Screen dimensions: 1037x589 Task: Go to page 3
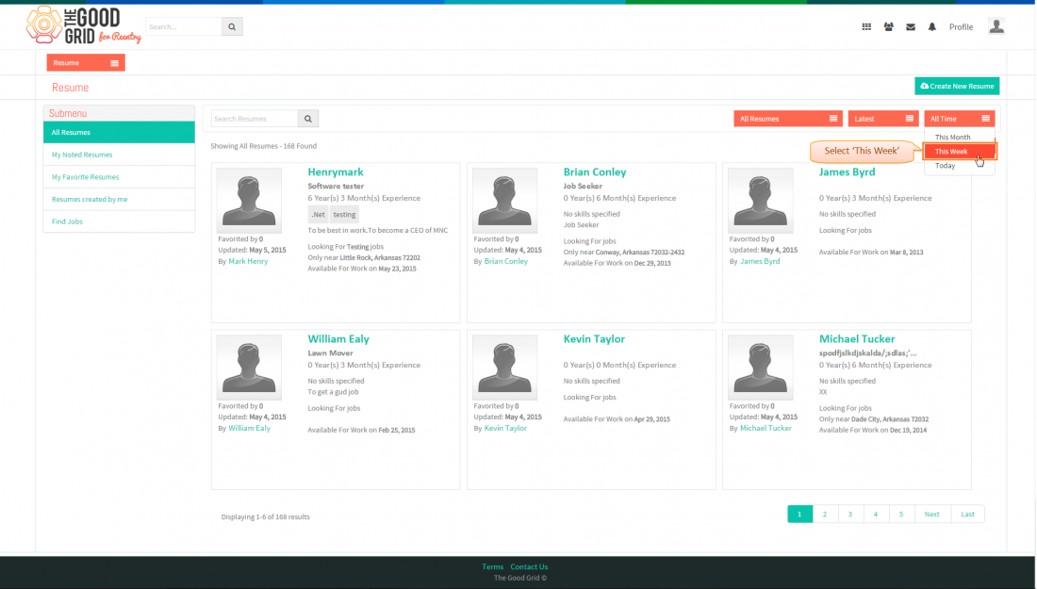point(850,514)
